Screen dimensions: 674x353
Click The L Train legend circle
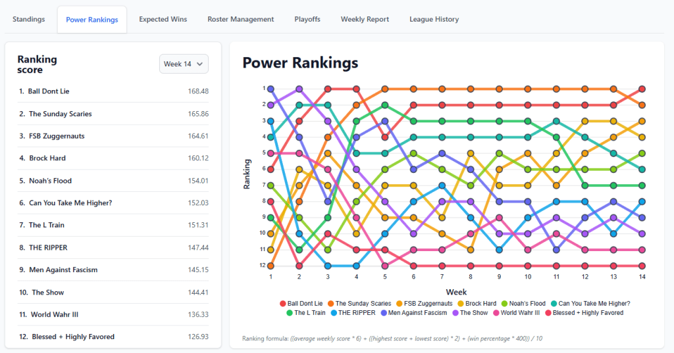click(290, 313)
